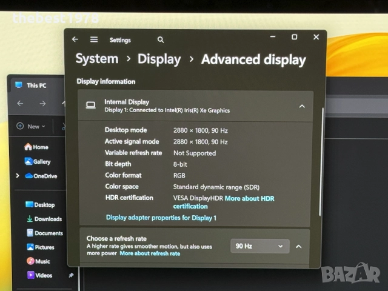Open the New dropdown in File Explorer

point(29,126)
